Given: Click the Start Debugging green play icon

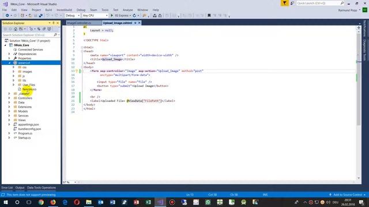Looking at the screenshot, I should pos(112,16).
